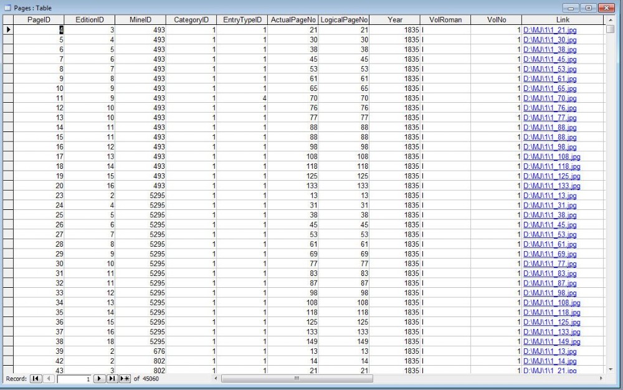Click the new record asterisk button
623x390 pixels.
(x=125, y=378)
